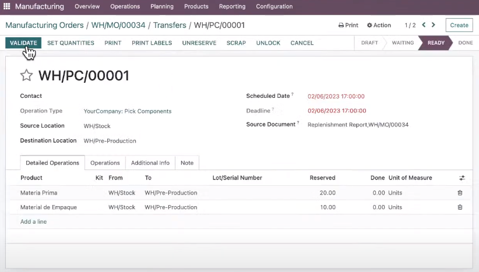Click the Ready status stage
Screen dimensions: 479x272
[436, 43]
